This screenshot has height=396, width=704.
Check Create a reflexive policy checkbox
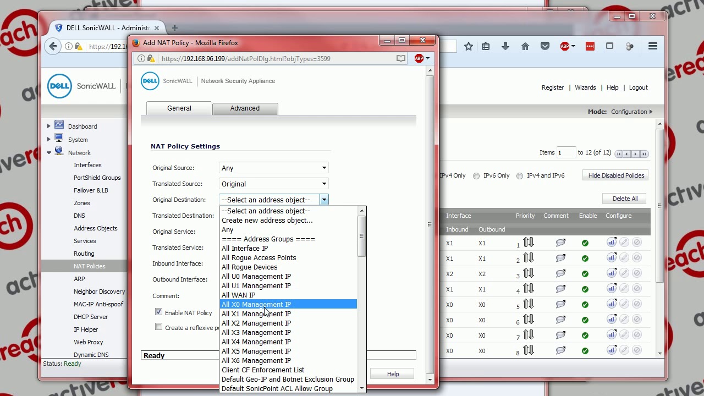coord(158,327)
